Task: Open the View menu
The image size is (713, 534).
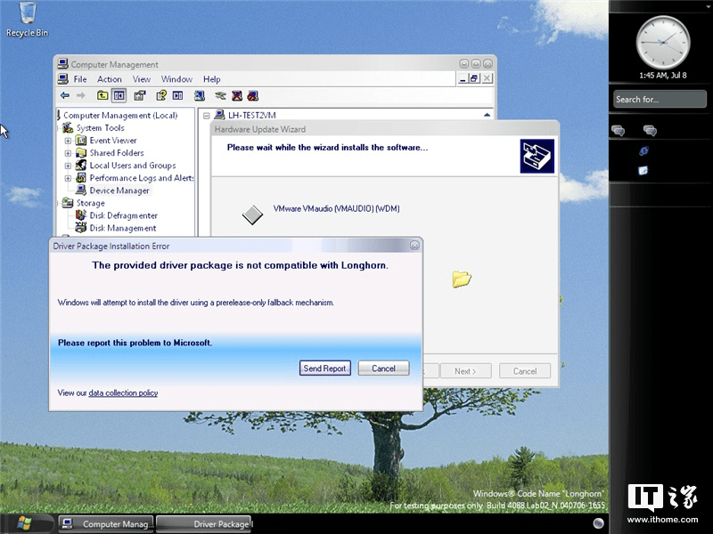Action: (x=141, y=79)
